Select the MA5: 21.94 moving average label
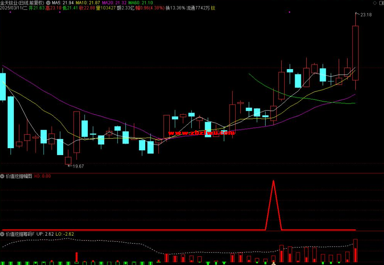This screenshot has width=384, height=265. pos(63,3)
